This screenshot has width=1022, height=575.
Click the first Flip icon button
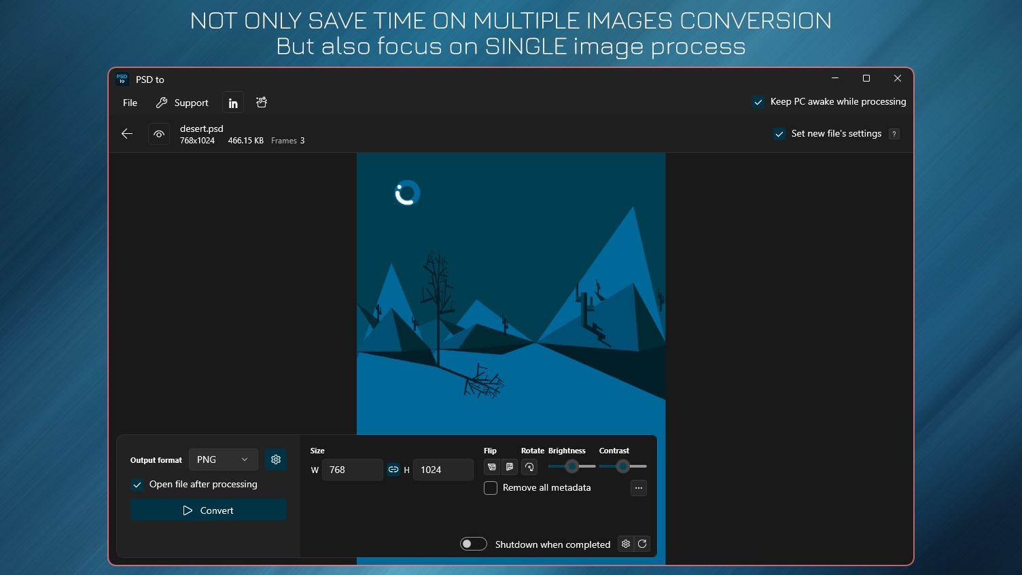coord(492,467)
